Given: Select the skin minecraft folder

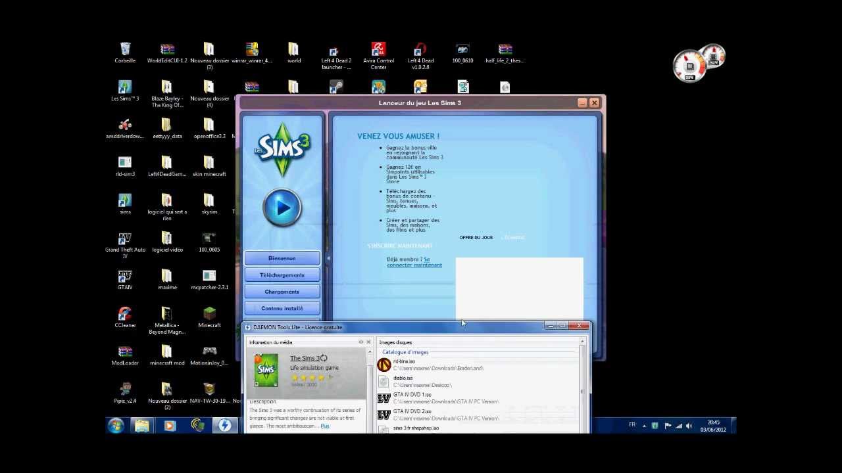Looking at the screenshot, I should click(x=209, y=167).
